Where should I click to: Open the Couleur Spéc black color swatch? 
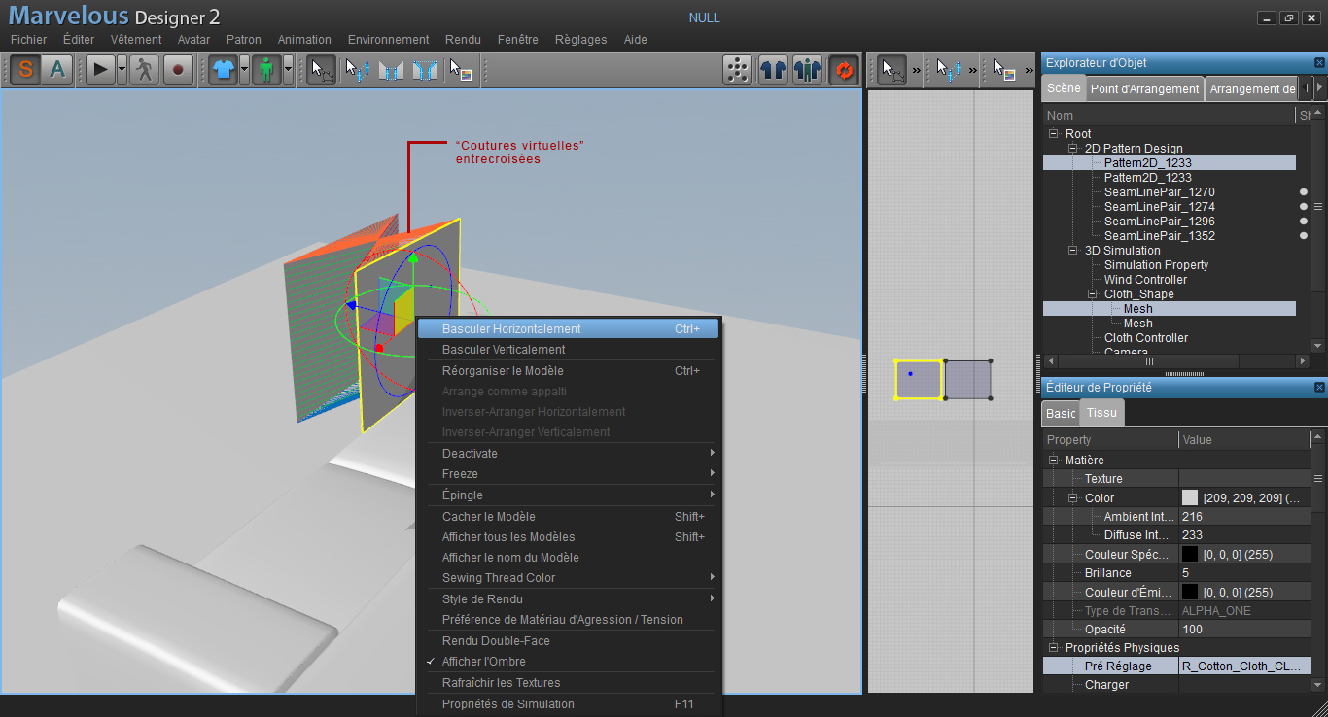[1190, 555]
